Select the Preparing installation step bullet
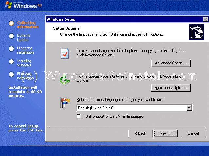This screenshot has height=156, width=209. tap(11, 49)
